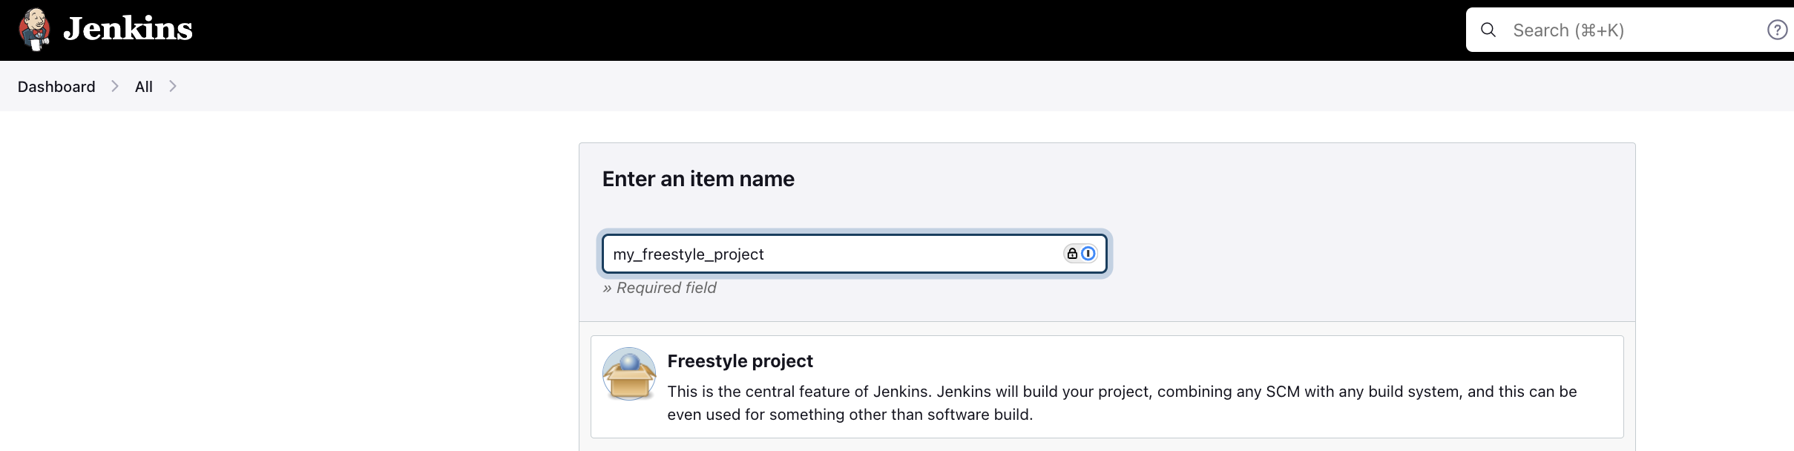Click the Freestyle project title text
The image size is (1794, 451).
pyautogui.click(x=739, y=361)
